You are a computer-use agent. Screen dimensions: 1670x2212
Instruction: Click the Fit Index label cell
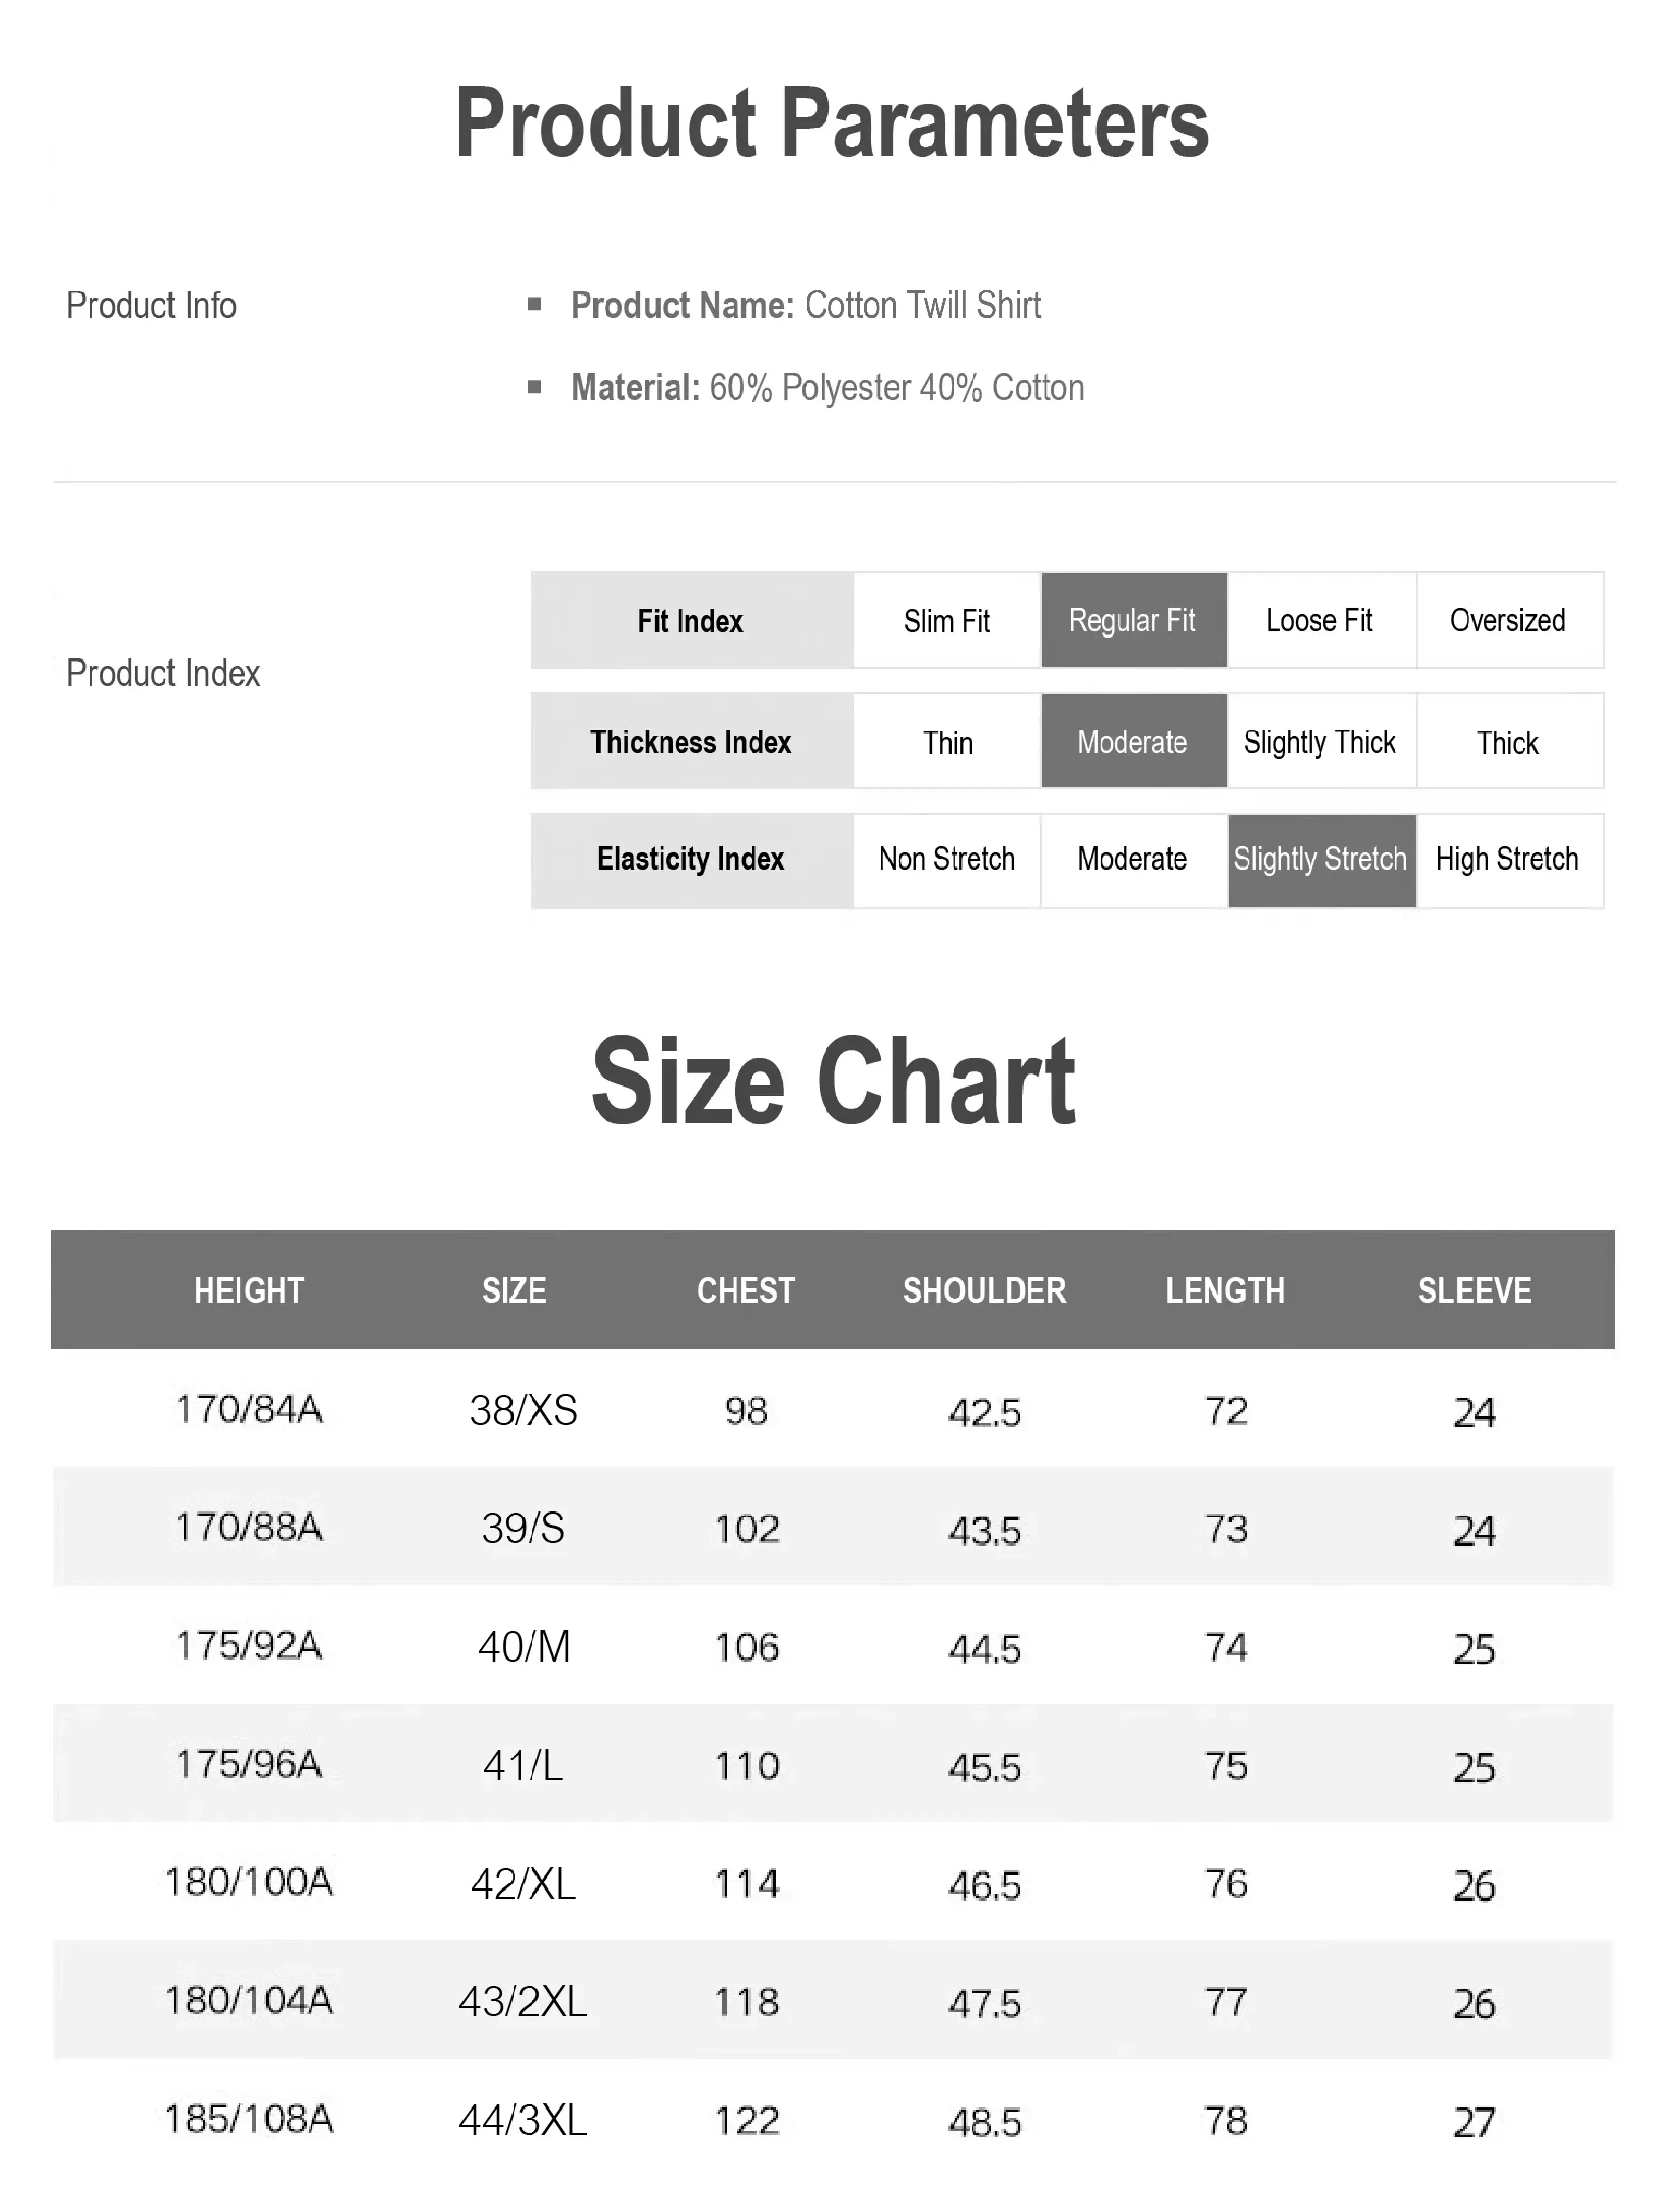pyautogui.click(x=690, y=621)
